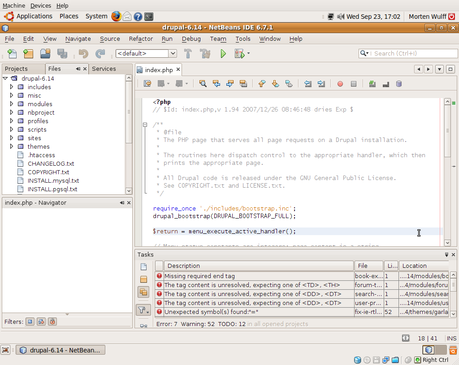The height and width of the screenshot is (365, 459).
Task: Click Find Next Occurrence icon
Action: tap(230, 84)
